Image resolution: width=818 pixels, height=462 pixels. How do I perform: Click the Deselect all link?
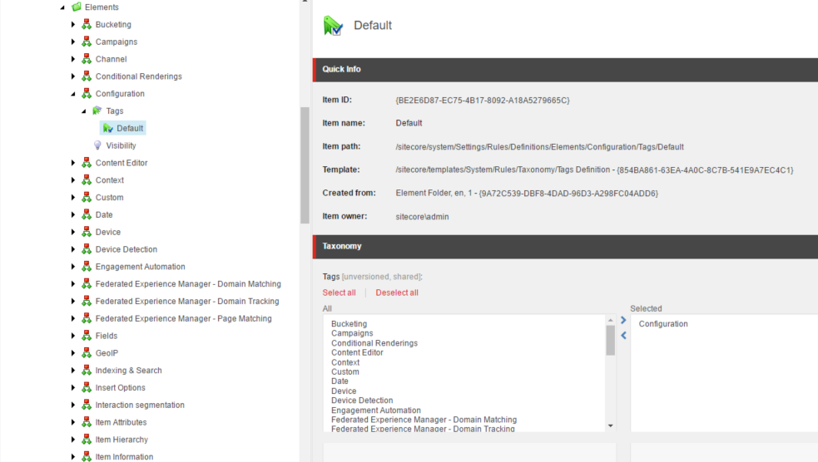[x=397, y=292]
